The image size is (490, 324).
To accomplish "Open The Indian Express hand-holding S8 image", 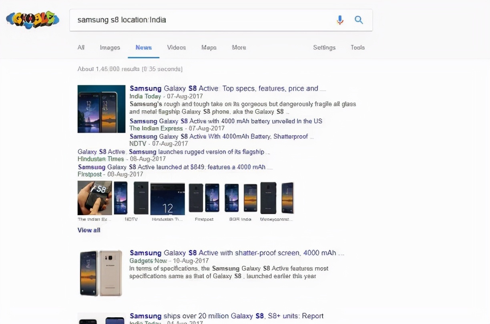I will pyautogui.click(x=94, y=198).
